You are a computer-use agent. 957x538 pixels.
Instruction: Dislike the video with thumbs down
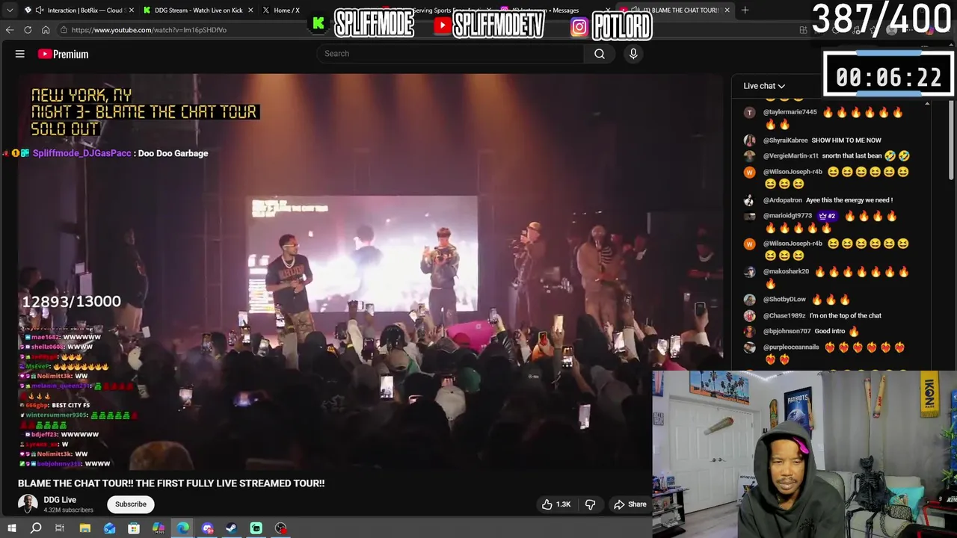coord(590,504)
